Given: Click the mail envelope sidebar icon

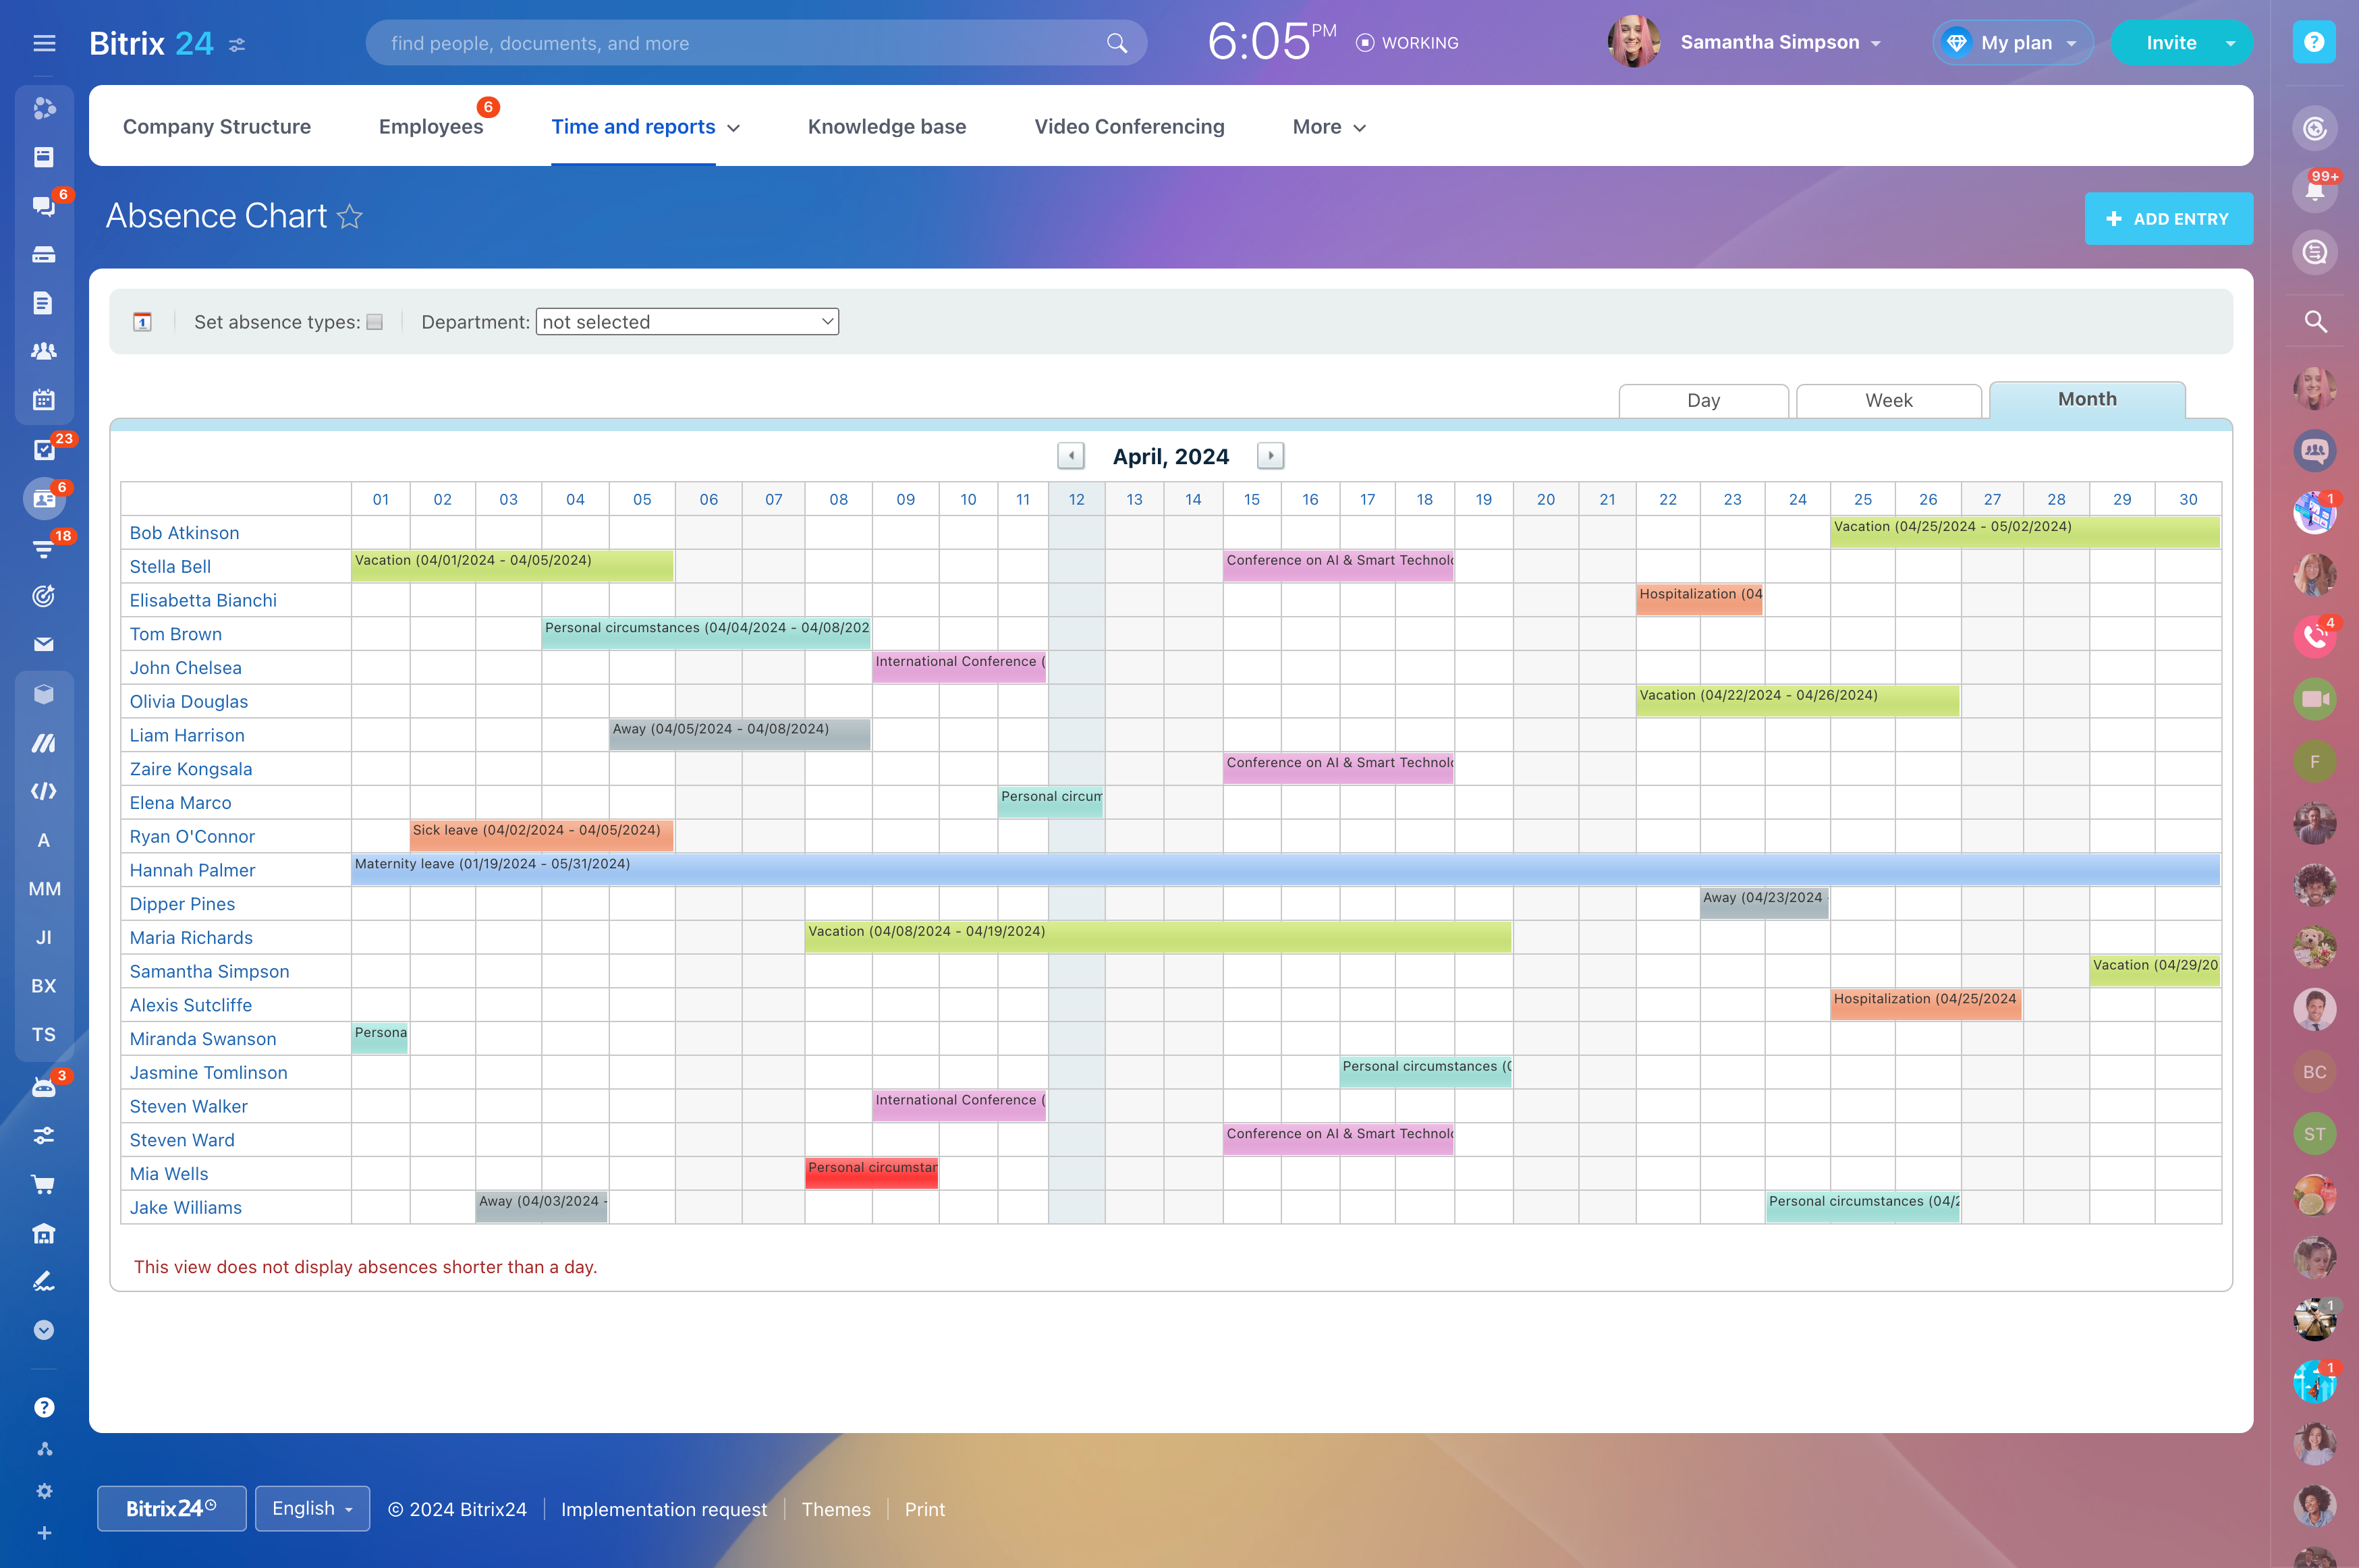Looking at the screenshot, I should tap(43, 644).
